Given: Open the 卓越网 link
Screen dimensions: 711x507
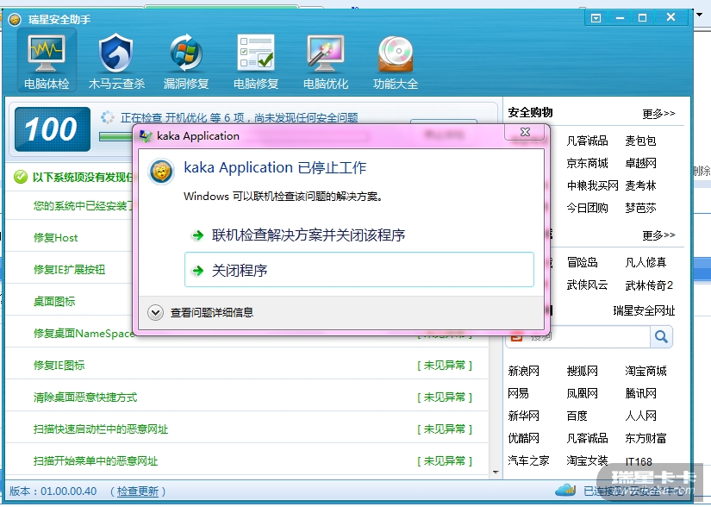Looking at the screenshot, I should 640,163.
